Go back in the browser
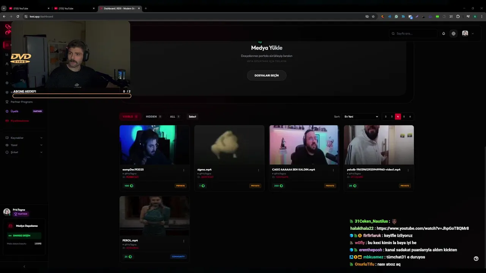Image resolution: width=486 pixels, height=273 pixels. pyautogui.click(x=4, y=16)
